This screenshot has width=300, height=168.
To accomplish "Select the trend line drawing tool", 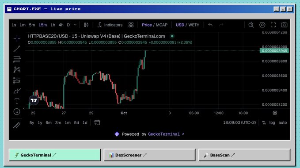I will [17, 49].
